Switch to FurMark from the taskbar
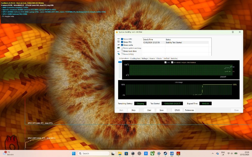This screenshot has width=252, height=157. (178, 153)
